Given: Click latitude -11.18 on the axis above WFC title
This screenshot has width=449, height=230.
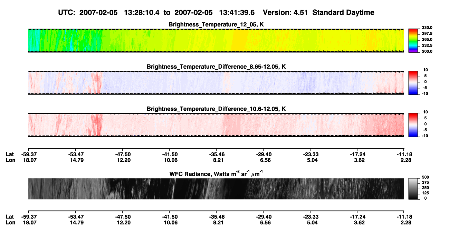Looking at the screenshot, I should pyautogui.click(x=404, y=154).
